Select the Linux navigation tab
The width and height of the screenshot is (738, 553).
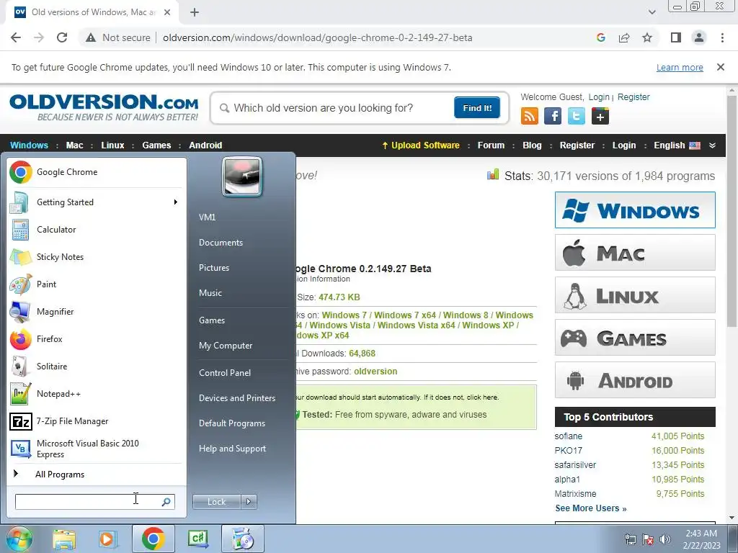[x=112, y=145]
